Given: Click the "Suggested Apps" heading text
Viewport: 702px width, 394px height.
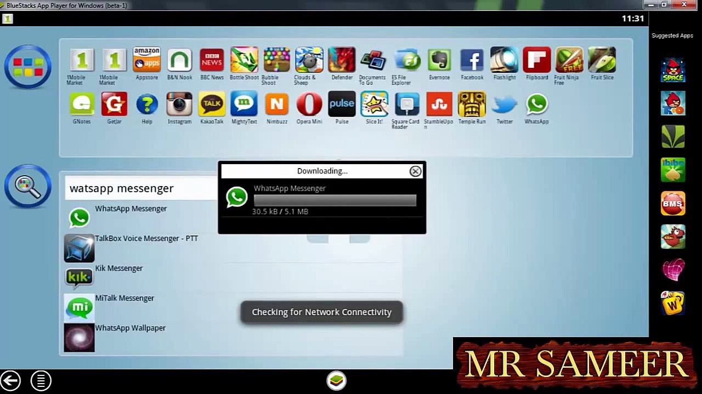Looking at the screenshot, I should pos(672,36).
